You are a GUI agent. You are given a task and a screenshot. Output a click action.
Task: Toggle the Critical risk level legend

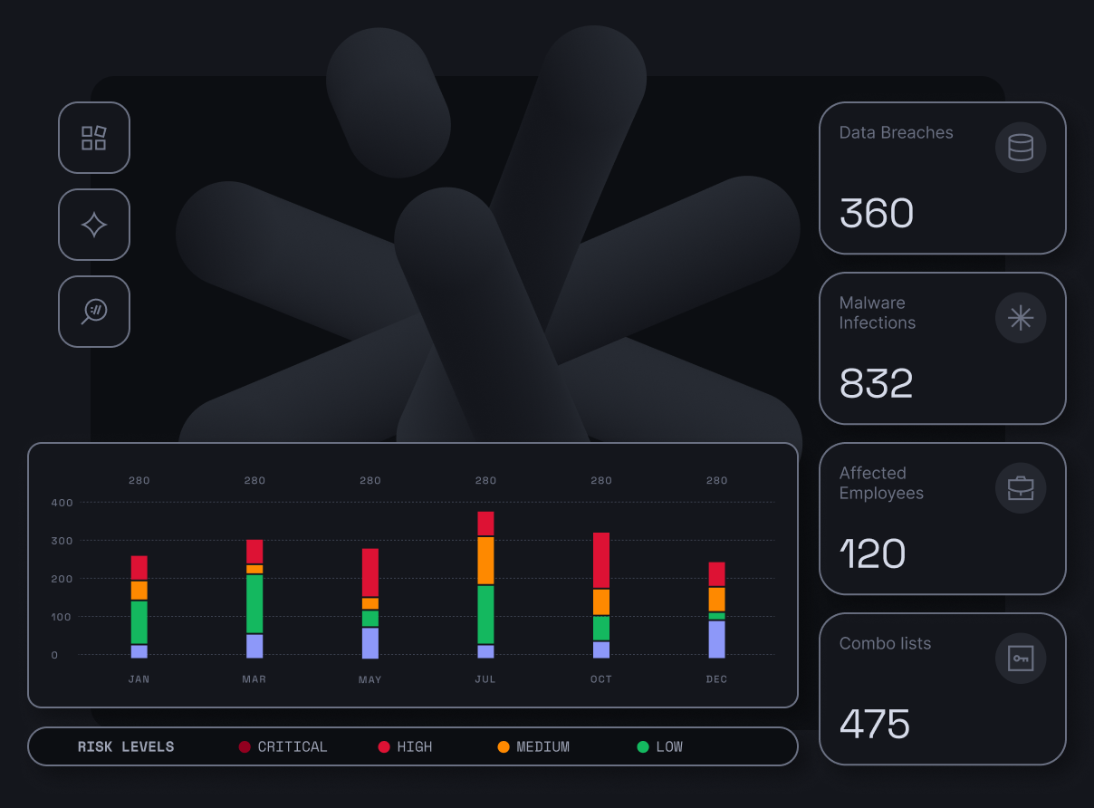283,747
